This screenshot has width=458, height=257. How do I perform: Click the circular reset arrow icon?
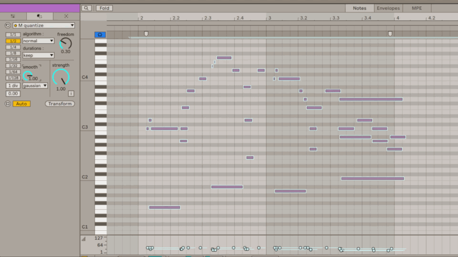[x=8, y=26]
